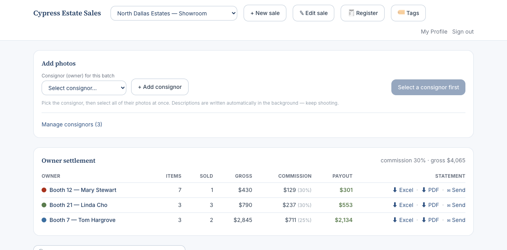This screenshot has height=250, width=507.
Task: Download Excel statement for Linda Cho
Action: pyautogui.click(x=403, y=205)
